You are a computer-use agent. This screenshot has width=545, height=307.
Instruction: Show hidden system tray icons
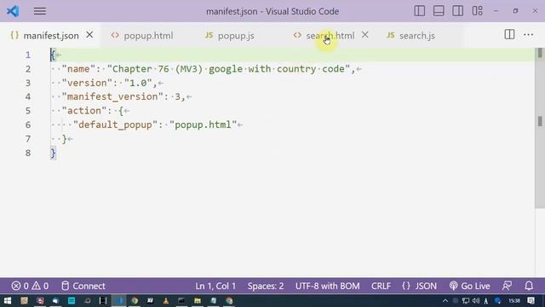tap(445, 301)
